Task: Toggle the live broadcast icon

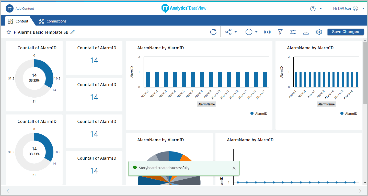Action: 267,32
